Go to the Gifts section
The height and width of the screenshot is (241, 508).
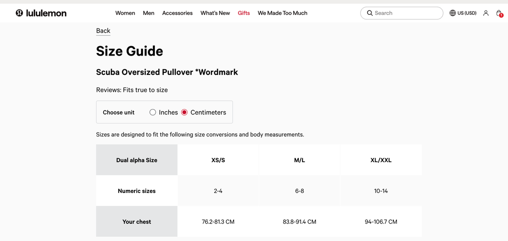(x=244, y=13)
